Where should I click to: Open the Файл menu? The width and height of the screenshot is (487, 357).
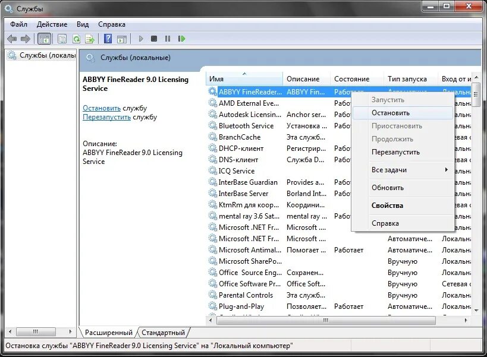pyautogui.click(x=18, y=24)
